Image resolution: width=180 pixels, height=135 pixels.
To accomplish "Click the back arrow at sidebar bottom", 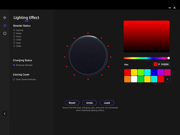I will point(5,114).
